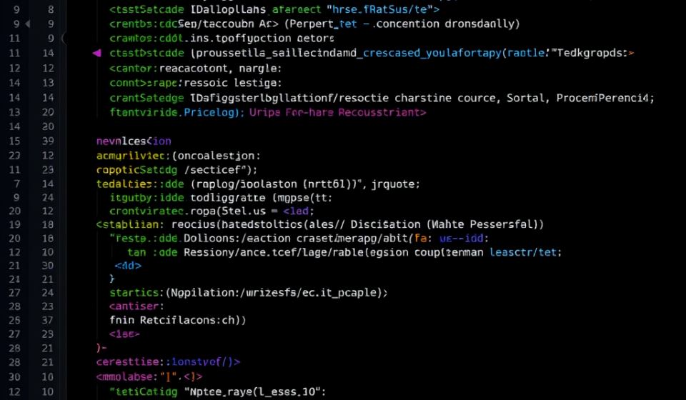Click the blue <dd> tag
The width and height of the screenshot is (686, 400).
pos(128,265)
